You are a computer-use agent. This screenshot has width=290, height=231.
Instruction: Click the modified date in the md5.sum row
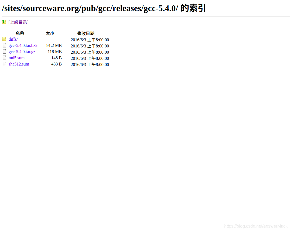90,58
